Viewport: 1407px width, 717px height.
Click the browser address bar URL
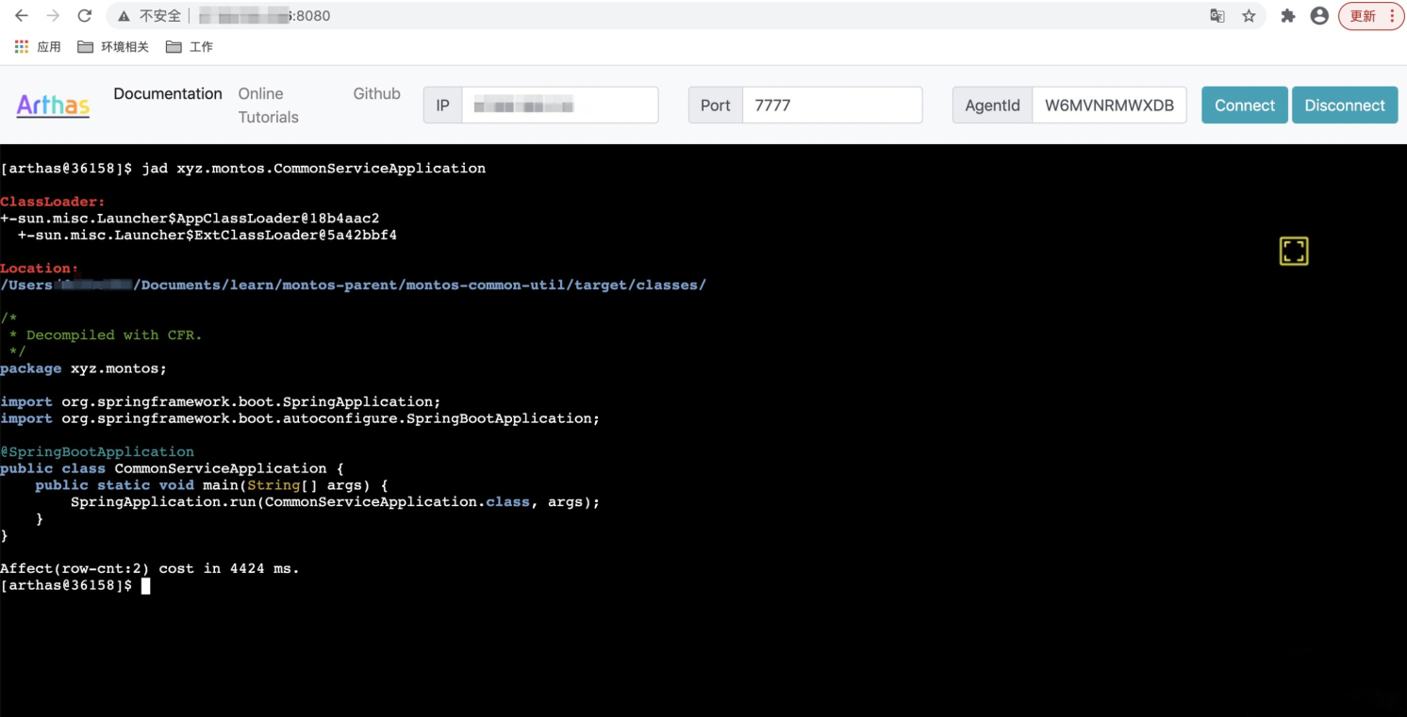pos(264,16)
